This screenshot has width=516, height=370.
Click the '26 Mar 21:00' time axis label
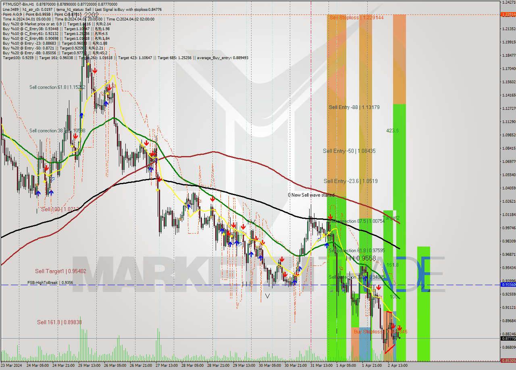tap(141, 366)
